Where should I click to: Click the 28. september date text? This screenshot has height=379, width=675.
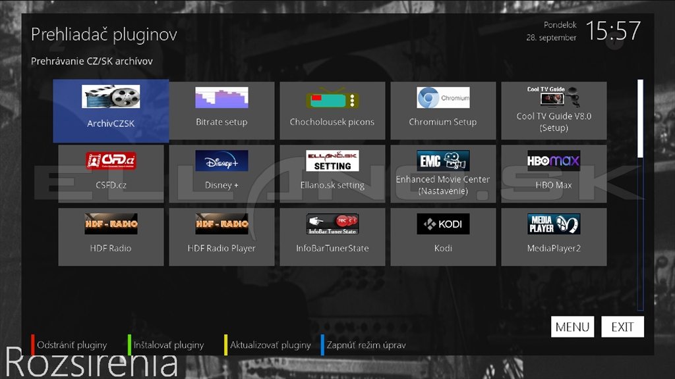click(551, 38)
